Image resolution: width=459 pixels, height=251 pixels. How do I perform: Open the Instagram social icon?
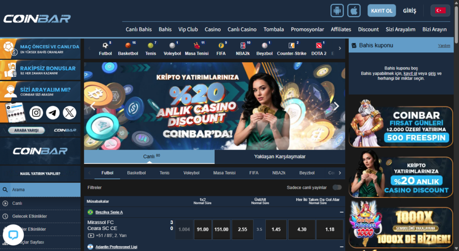pyautogui.click(x=36, y=113)
